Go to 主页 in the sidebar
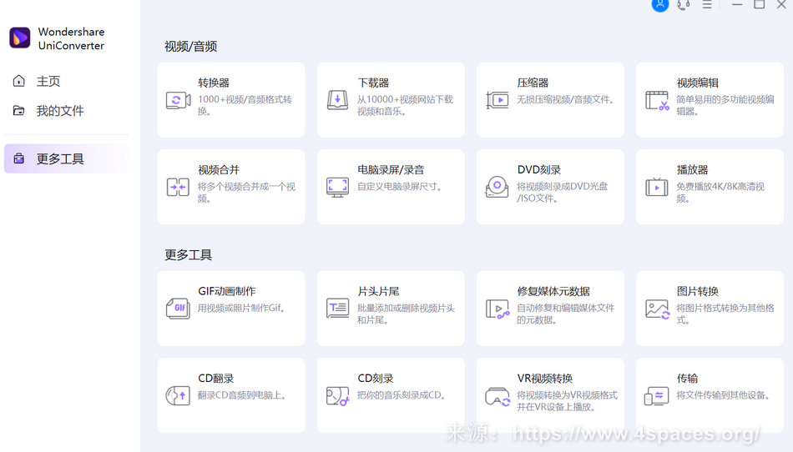Screen dimensions: 793x452 tap(48, 81)
